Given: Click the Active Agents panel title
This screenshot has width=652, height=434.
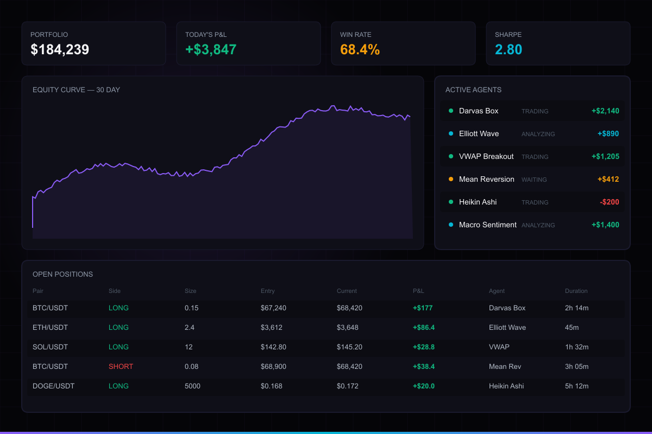Looking at the screenshot, I should 473,90.
